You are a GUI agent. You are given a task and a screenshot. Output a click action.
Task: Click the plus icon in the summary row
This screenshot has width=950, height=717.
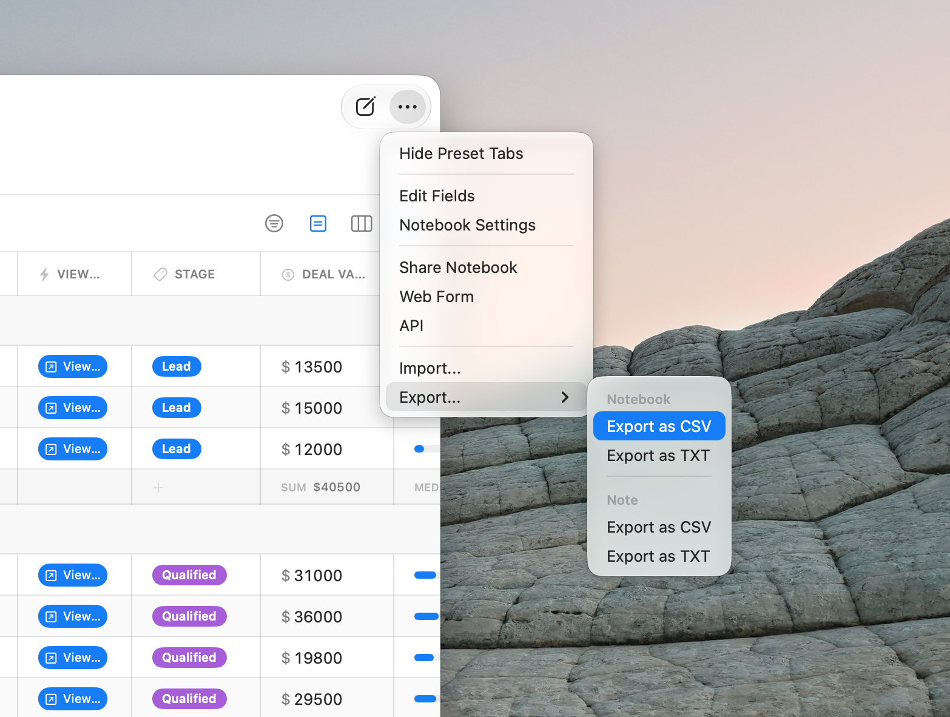158,487
